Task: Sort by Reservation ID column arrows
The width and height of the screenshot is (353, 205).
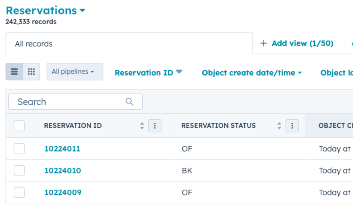Action: click(142, 125)
